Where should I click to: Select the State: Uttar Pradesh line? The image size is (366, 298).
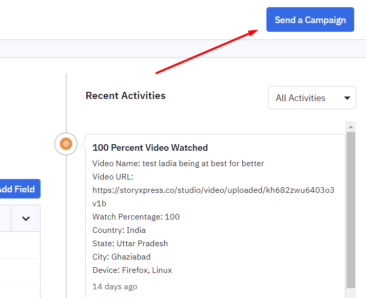point(130,243)
